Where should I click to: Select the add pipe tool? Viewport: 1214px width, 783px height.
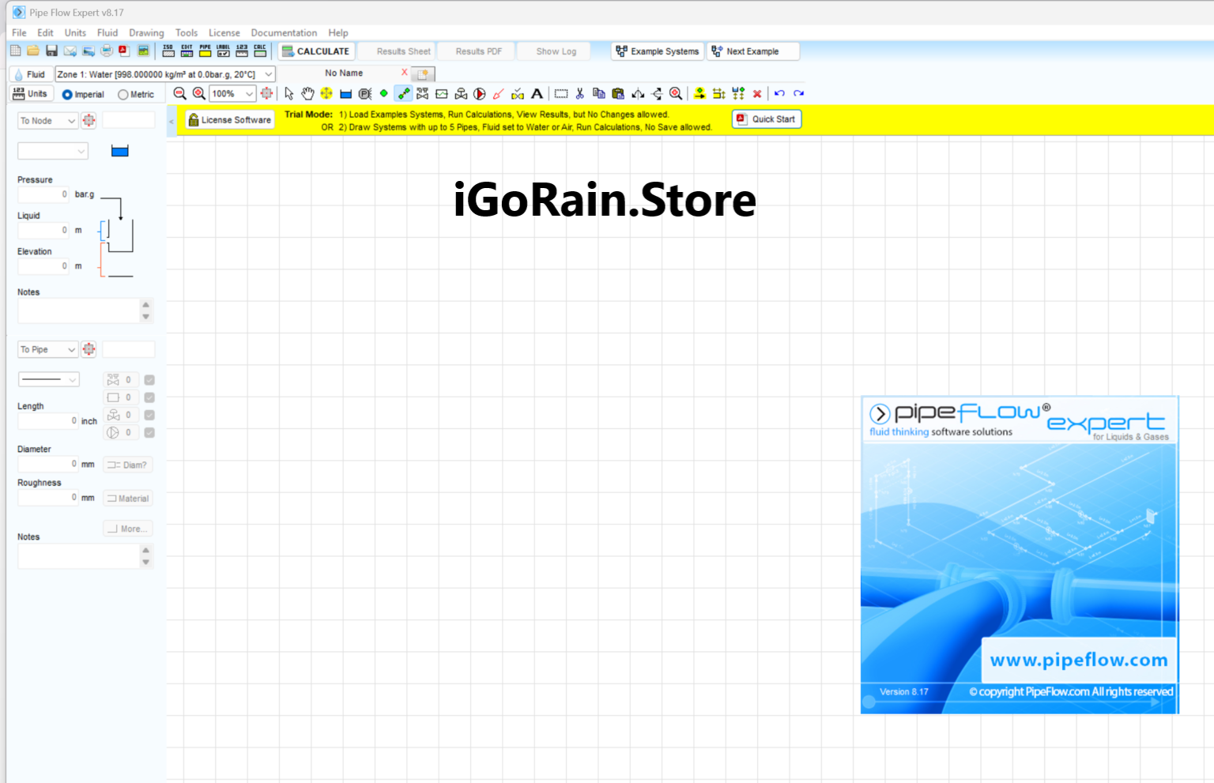403,93
